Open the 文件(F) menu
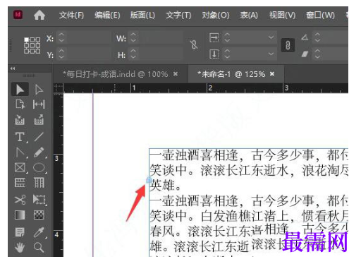This screenshot has height=264, width=361. [71, 16]
